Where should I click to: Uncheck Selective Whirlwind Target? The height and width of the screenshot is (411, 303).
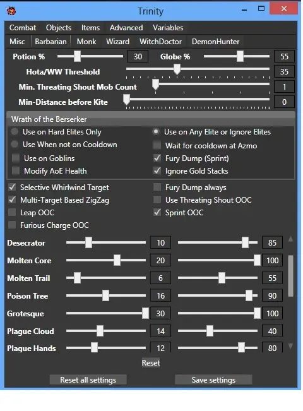pyautogui.click(x=12, y=187)
